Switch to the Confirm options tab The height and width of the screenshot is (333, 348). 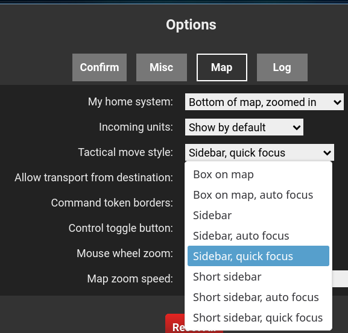[100, 67]
